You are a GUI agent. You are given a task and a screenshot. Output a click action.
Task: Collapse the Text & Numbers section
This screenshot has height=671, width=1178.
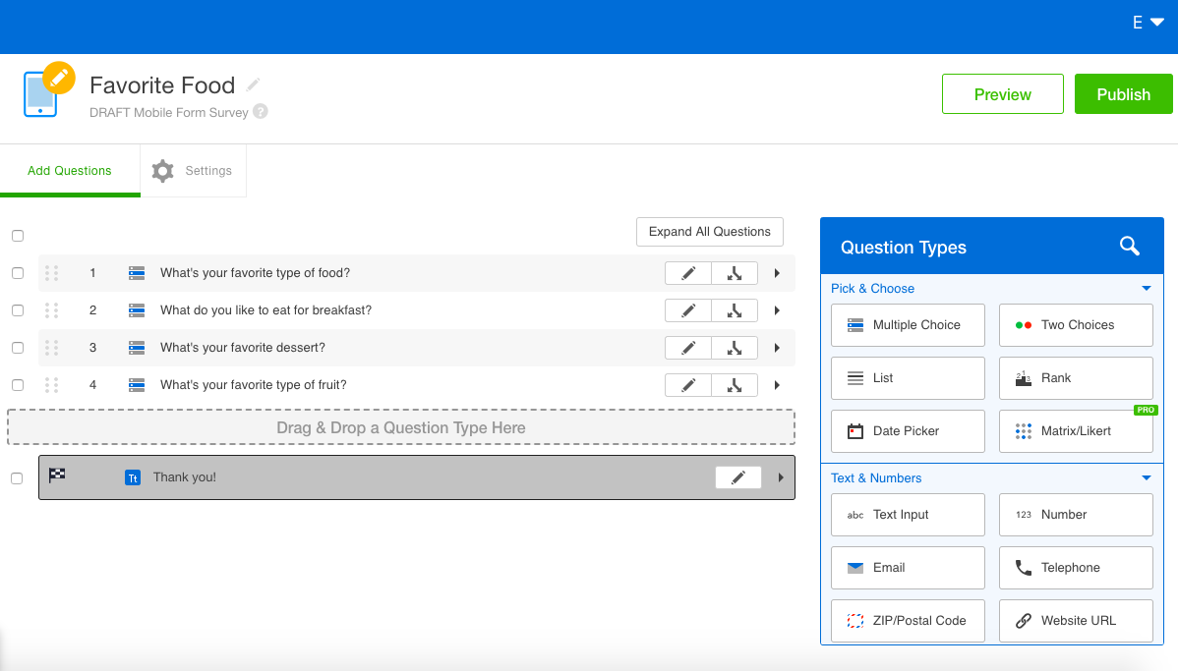[1146, 478]
